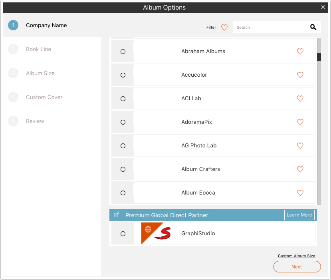Favorite Accucolor with its heart icon
The width and height of the screenshot is (331, 280).
pos(300,75)
